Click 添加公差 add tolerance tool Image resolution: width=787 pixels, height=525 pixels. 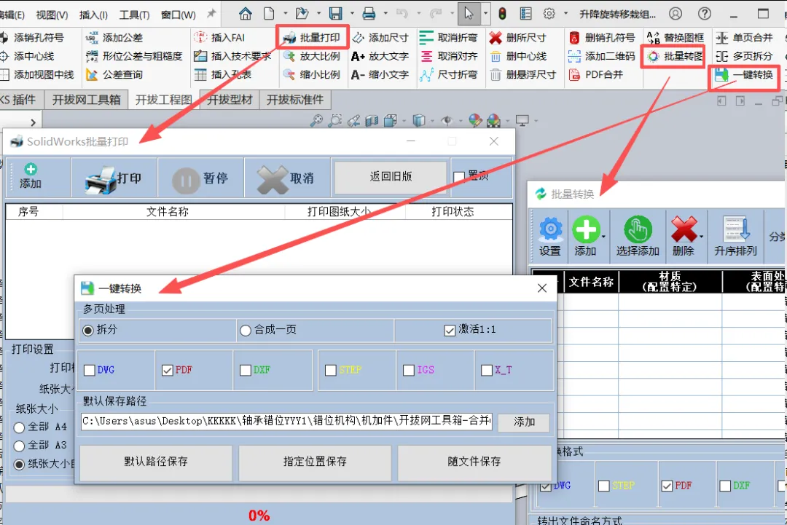pos(114,38)
